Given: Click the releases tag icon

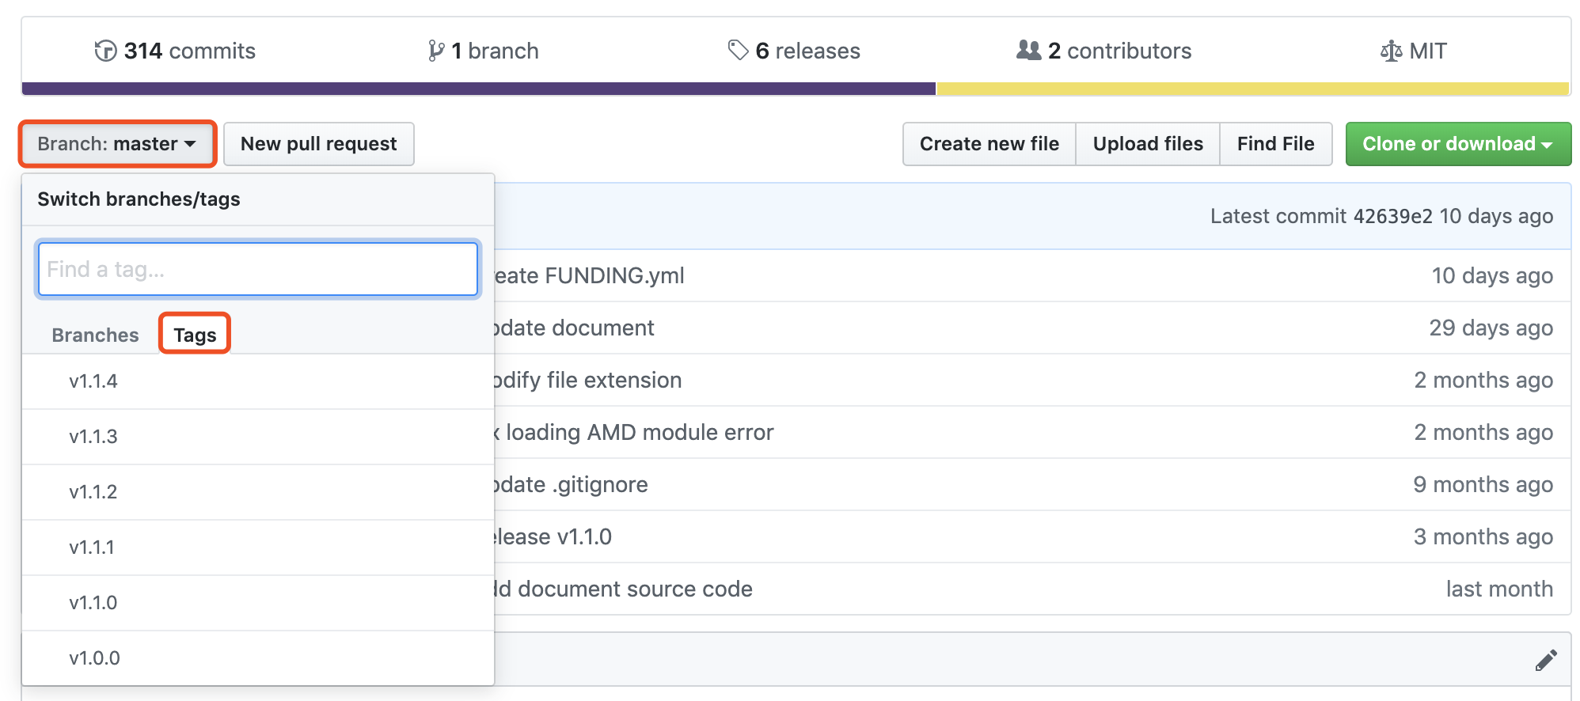Looking at the screenshot, I should pos(738,51).
